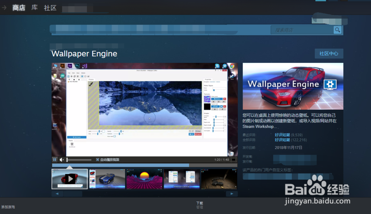The image size is (371, 214).
Task: Click the left thumbnail strip arrow
Action: click(57, 194)
